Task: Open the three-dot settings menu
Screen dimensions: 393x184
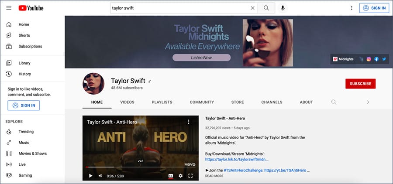Action: pyautogui.click(x=352, y=8)
